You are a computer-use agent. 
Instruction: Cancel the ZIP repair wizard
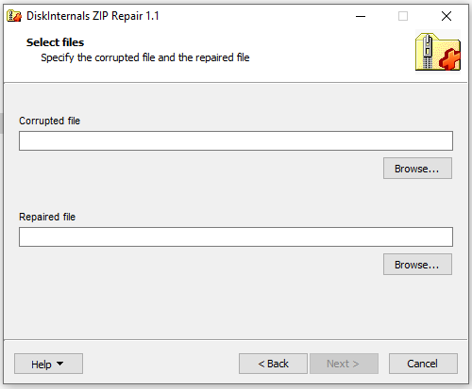[x=423, y=364]
